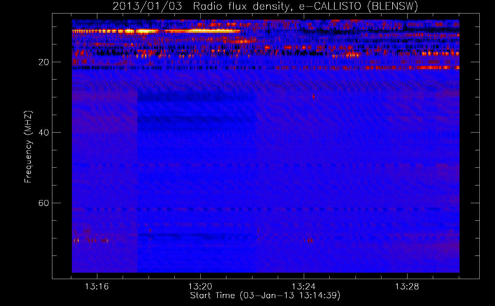Click the 13:20 time tick label
Image resolution: width=495 pixels, height=306 pixels.
[x=200, y=287]
